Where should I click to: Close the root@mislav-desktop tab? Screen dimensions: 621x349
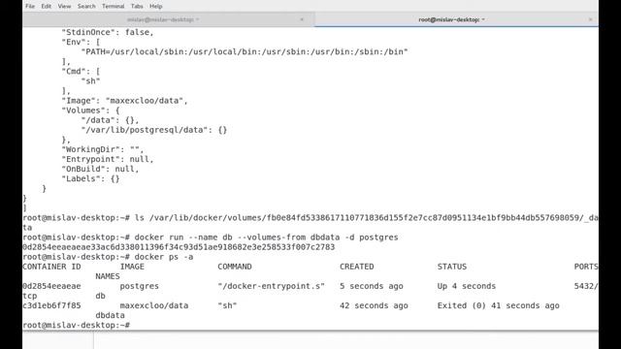pyautogui.click(x=590, y=19)
